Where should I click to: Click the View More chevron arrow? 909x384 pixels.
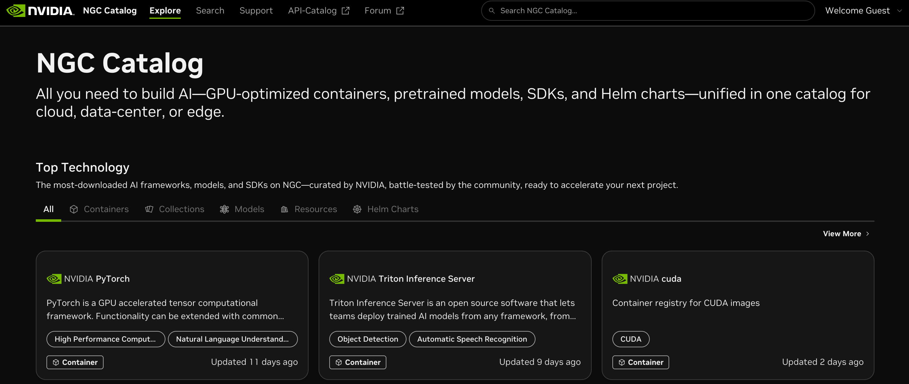(x=868, y=234)
